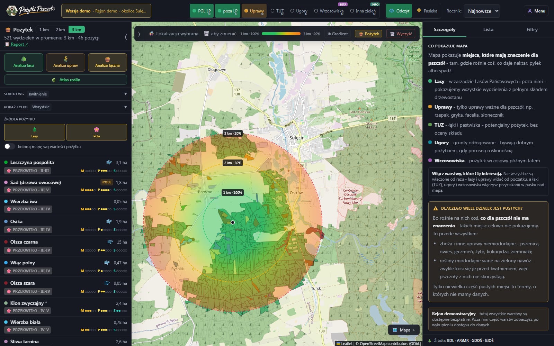
Task: Expand the Sortuj wg Kwitnienie dropdown
Action: [x=65, y=94]
